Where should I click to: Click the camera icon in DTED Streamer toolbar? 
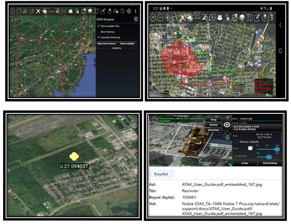click(116, 11)
